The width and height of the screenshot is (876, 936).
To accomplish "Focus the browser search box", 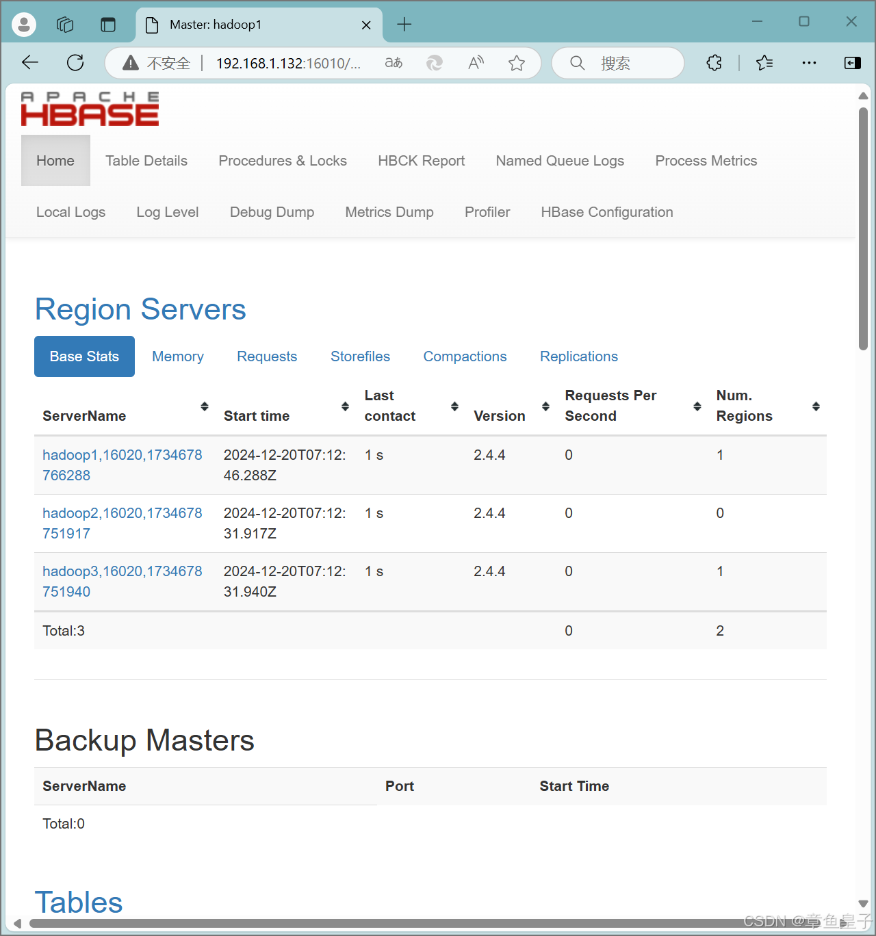I will pos(617,63).
